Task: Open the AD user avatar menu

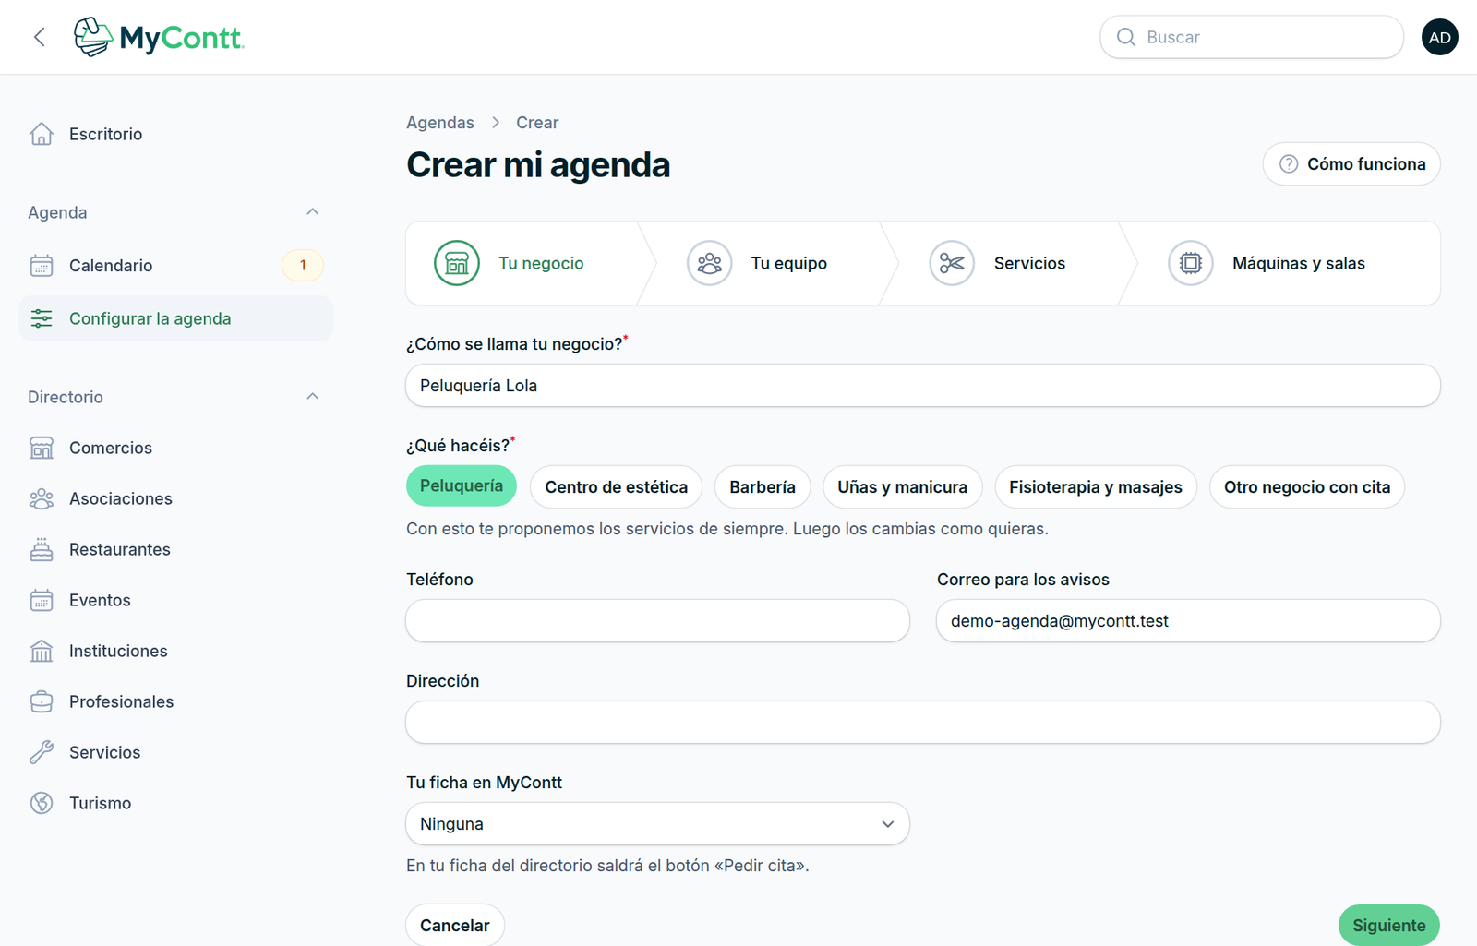Action: click(x=1439, y=37)
